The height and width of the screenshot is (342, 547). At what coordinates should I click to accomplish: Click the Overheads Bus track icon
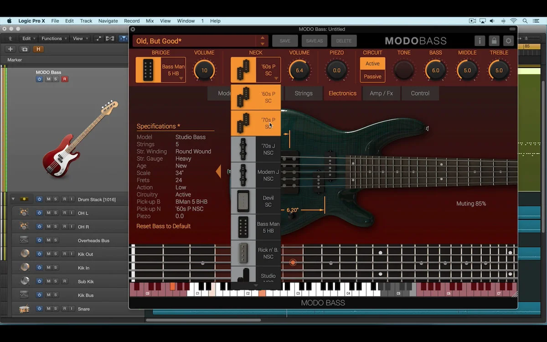click(24, 240)
